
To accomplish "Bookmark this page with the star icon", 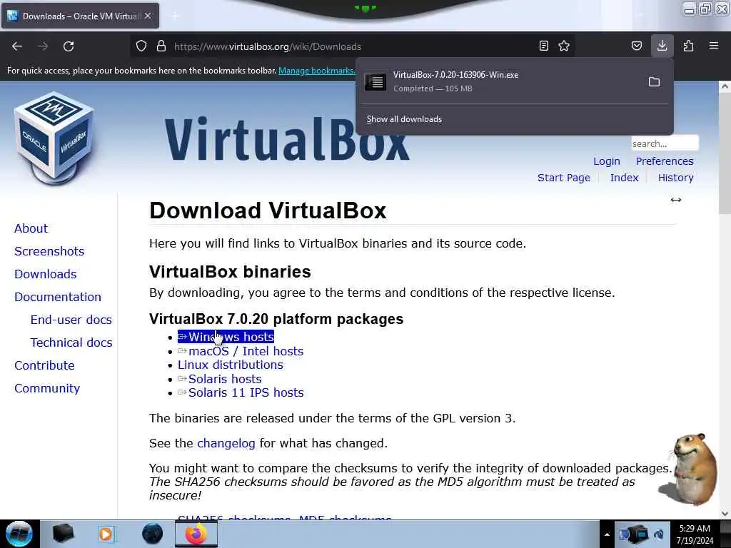I will [564, 46].
